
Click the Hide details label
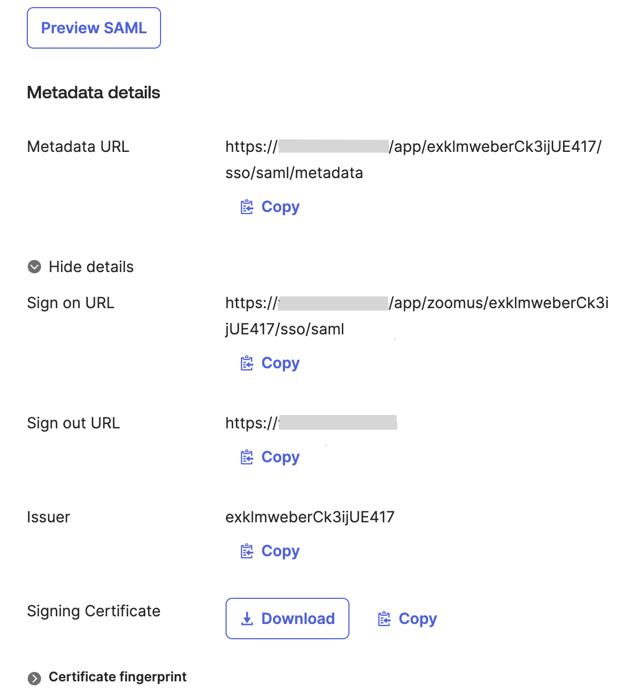click(91, 267)
